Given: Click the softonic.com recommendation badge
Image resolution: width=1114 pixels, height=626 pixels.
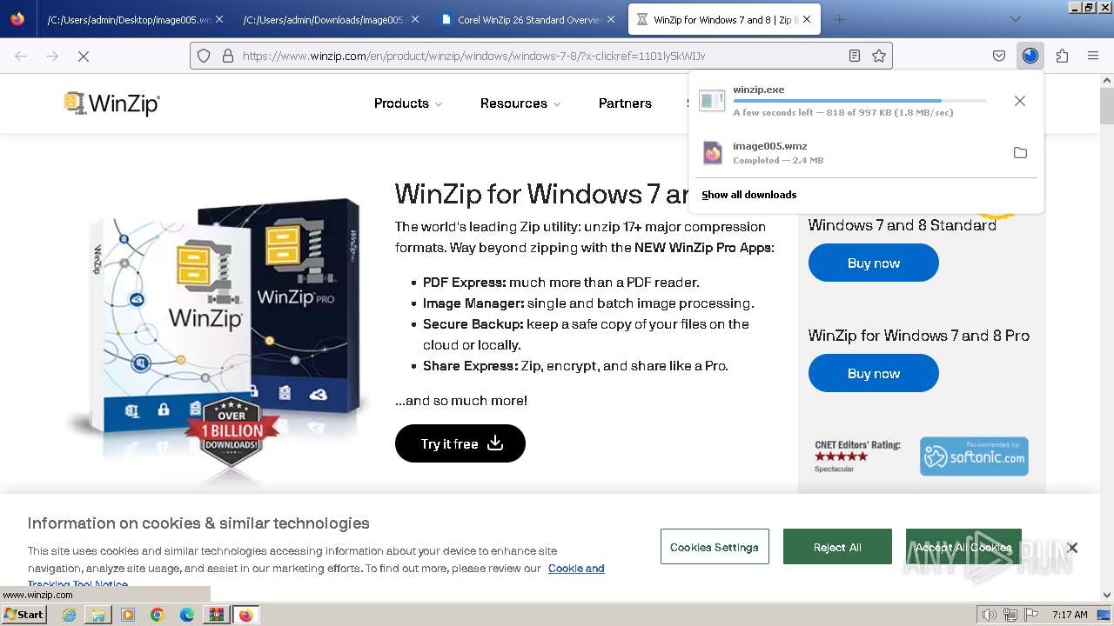Looking at the screenshot, I should click(974, 456).
